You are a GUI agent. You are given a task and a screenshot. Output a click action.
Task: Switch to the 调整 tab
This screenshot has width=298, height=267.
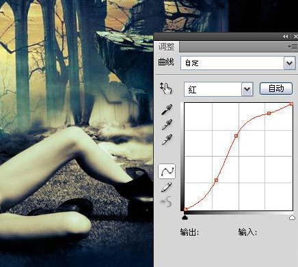pyautogui.click(x=166, y=47)
